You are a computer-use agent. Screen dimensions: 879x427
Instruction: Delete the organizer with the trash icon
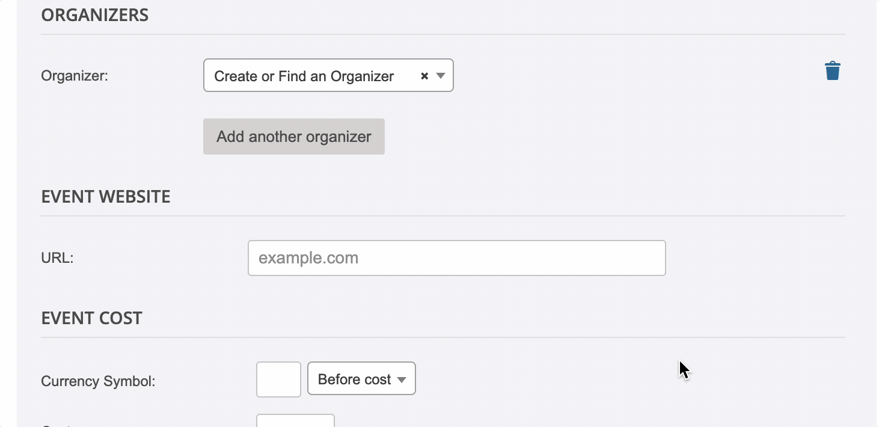pos(833,71)
